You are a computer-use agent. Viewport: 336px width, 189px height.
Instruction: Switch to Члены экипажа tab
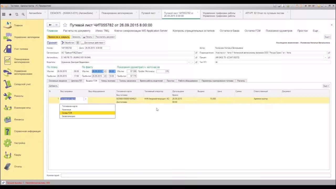108,81
